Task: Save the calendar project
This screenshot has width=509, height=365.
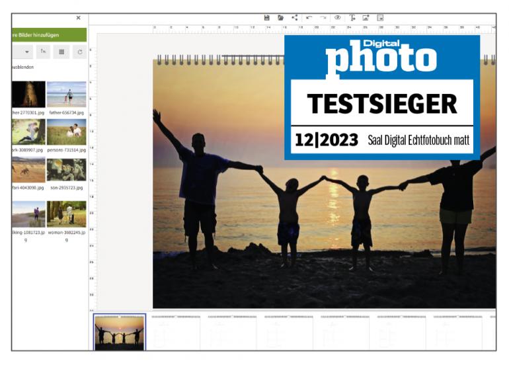Action: (267, 18)
